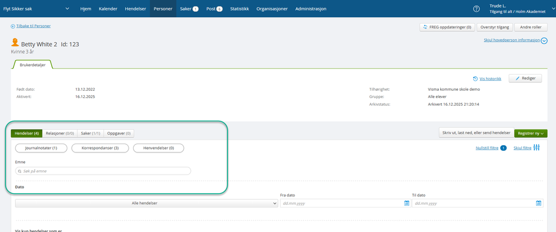Click the Aktivert value 16.12.2025
Image resolution: width=556 pixels, height=232 pixels.
click(85, 96)
